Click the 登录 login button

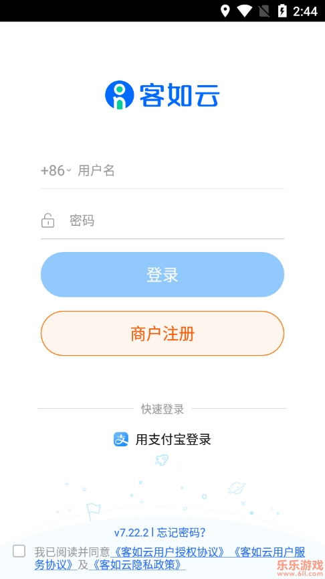tap(162, 274)
